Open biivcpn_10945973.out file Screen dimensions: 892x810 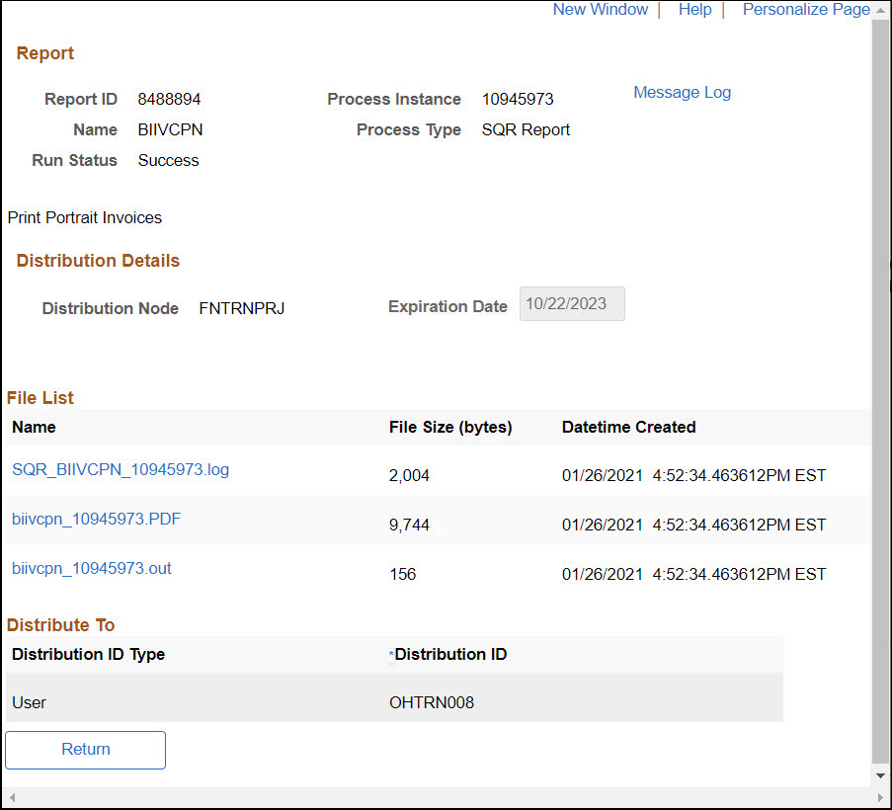pos(92,569)
